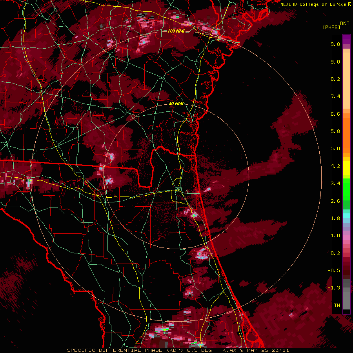Pick the bright yellow color bar segment
The height and width of the screenshot is (353, 353).
[x=346, y=168]
